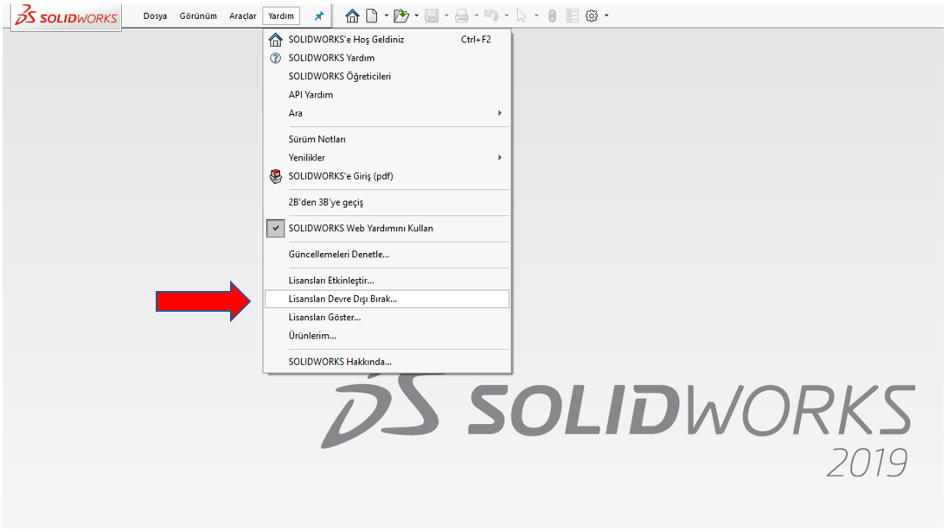Screen dimensions: 948x531
Task: Click the Open file folder icon
Action: click(400, 16)
